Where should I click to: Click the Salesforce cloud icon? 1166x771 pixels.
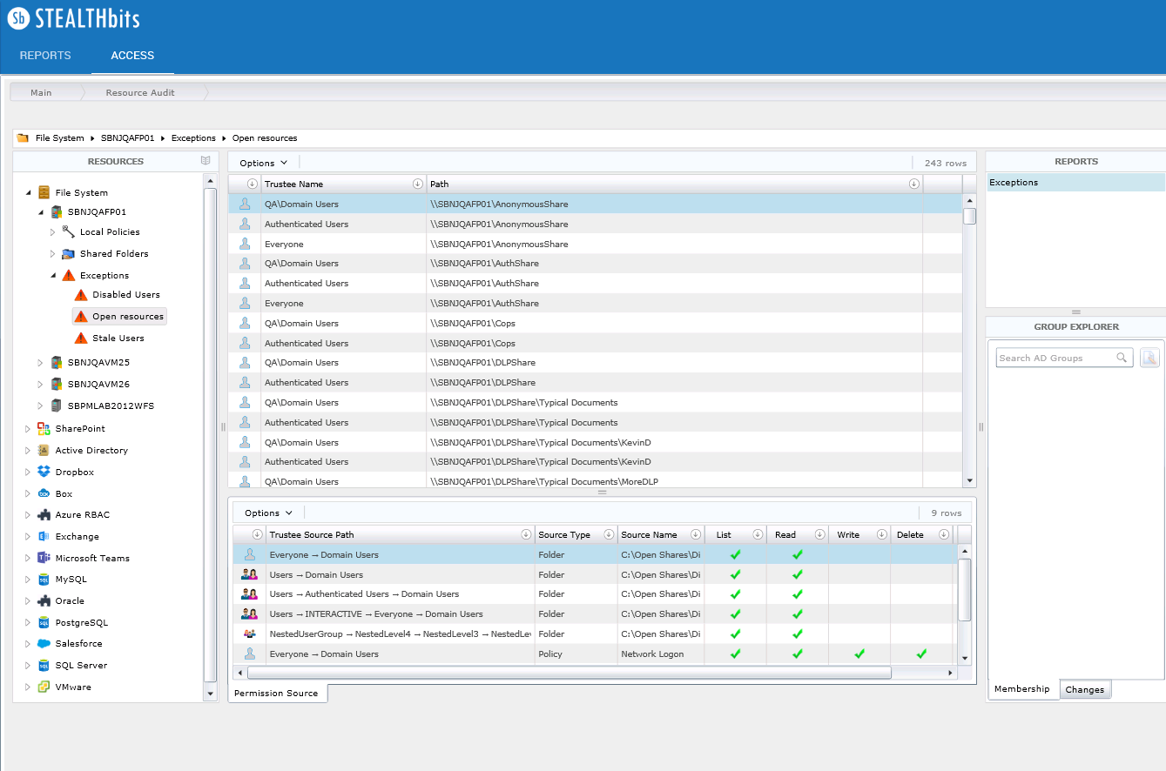tap(44, 644)
